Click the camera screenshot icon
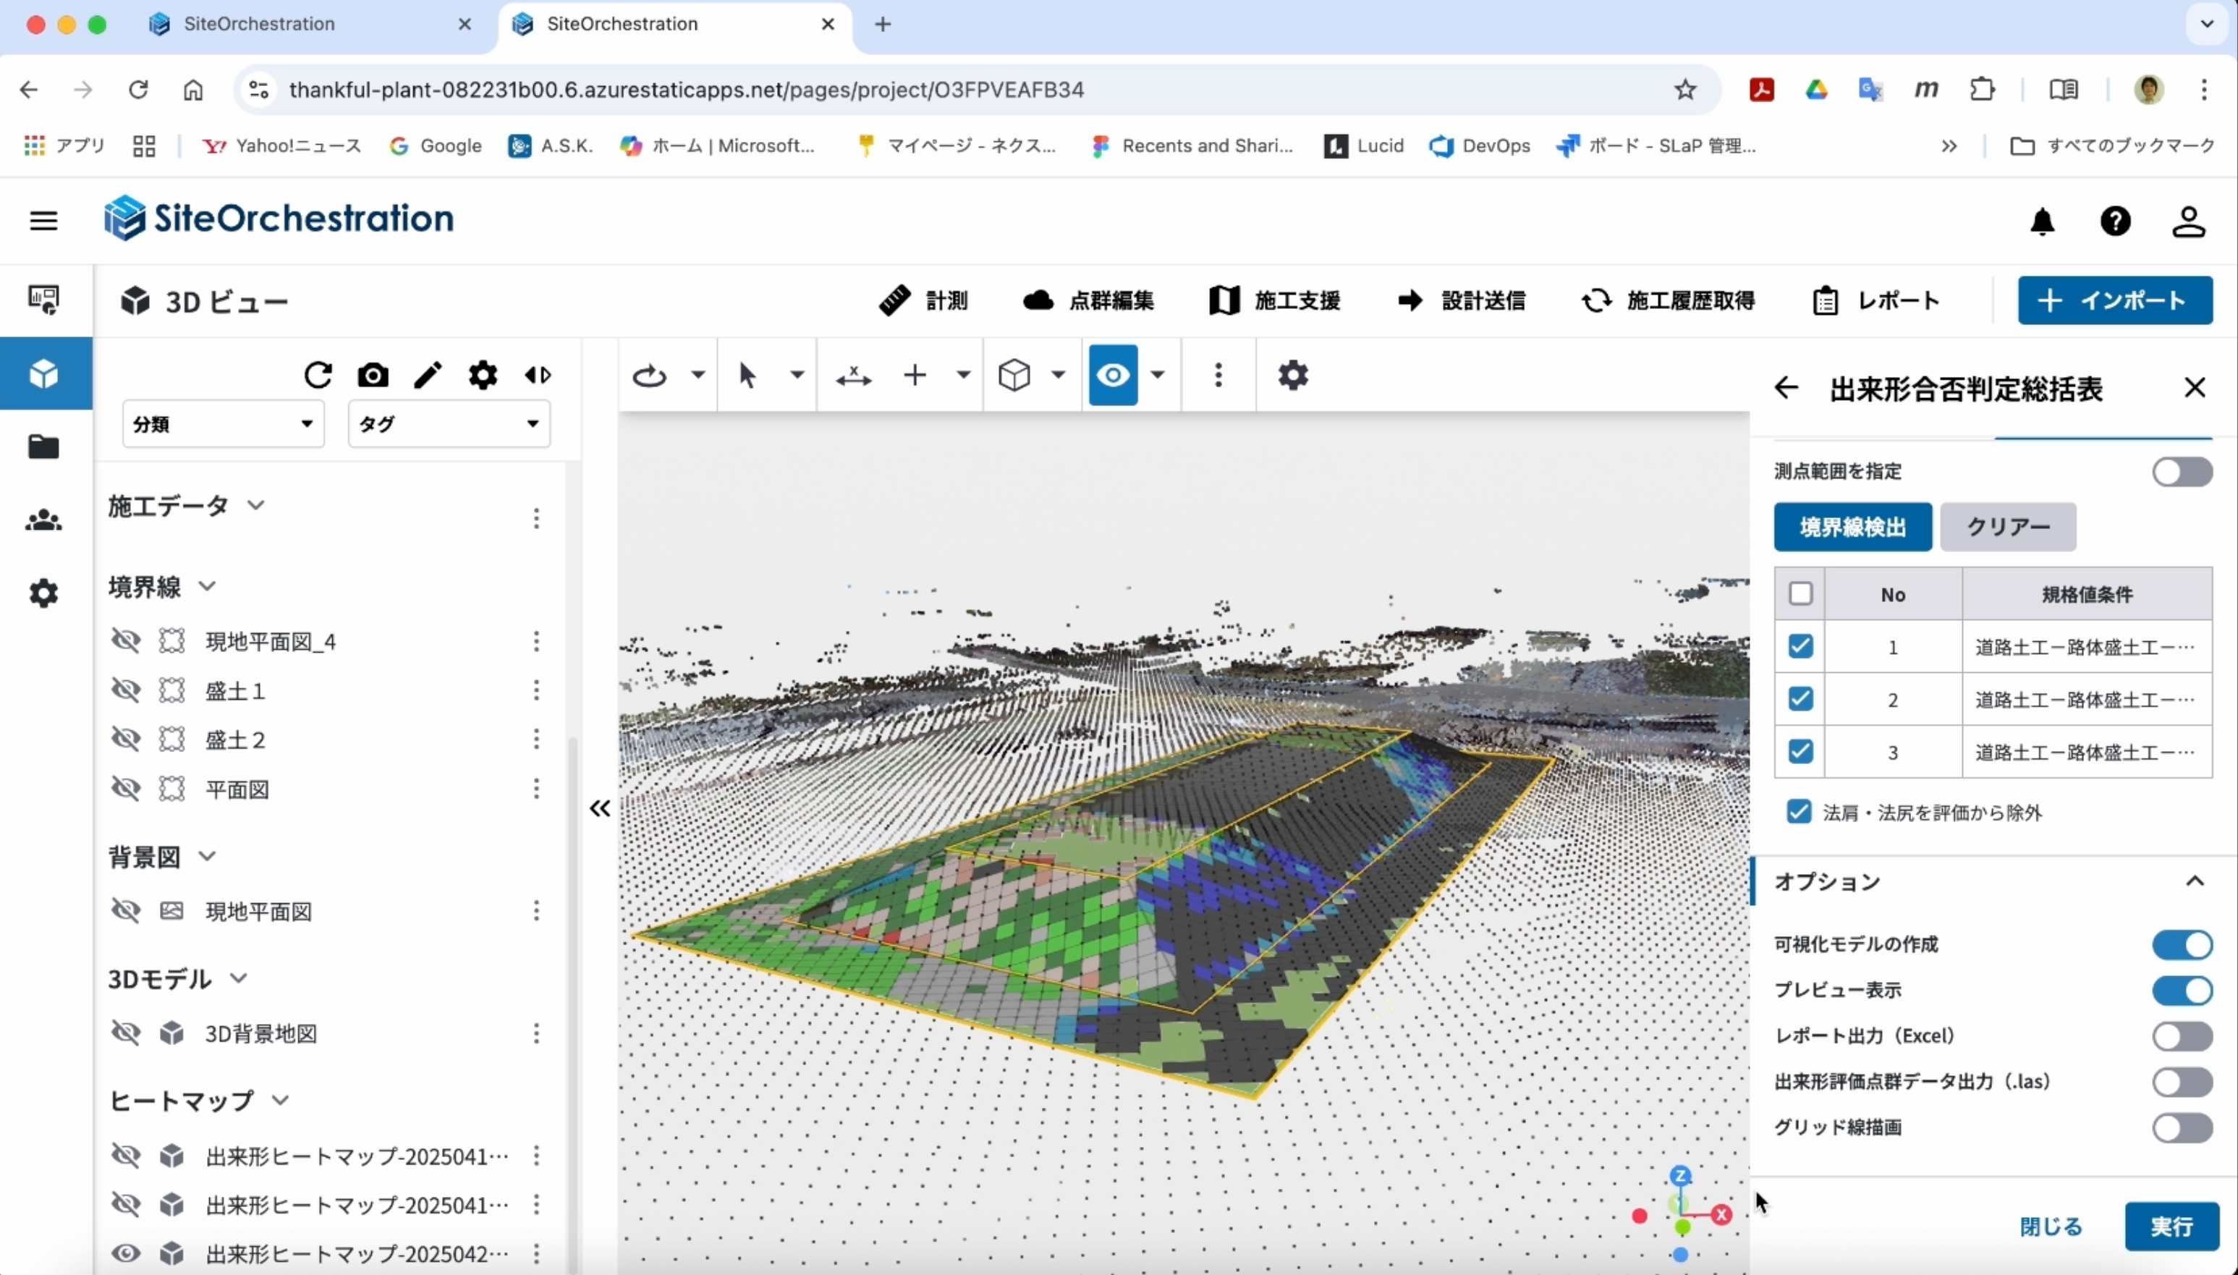 click(373, 375)
